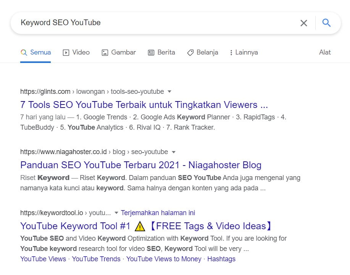The width and height of the screenshot is (350, 275).
Task: Open the 'YouTube Views to Money' sitelink
Action: 164,259
